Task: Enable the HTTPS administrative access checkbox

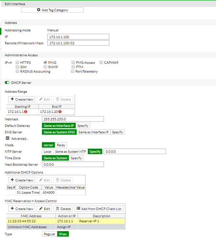Action: click(x=17, y=62)
